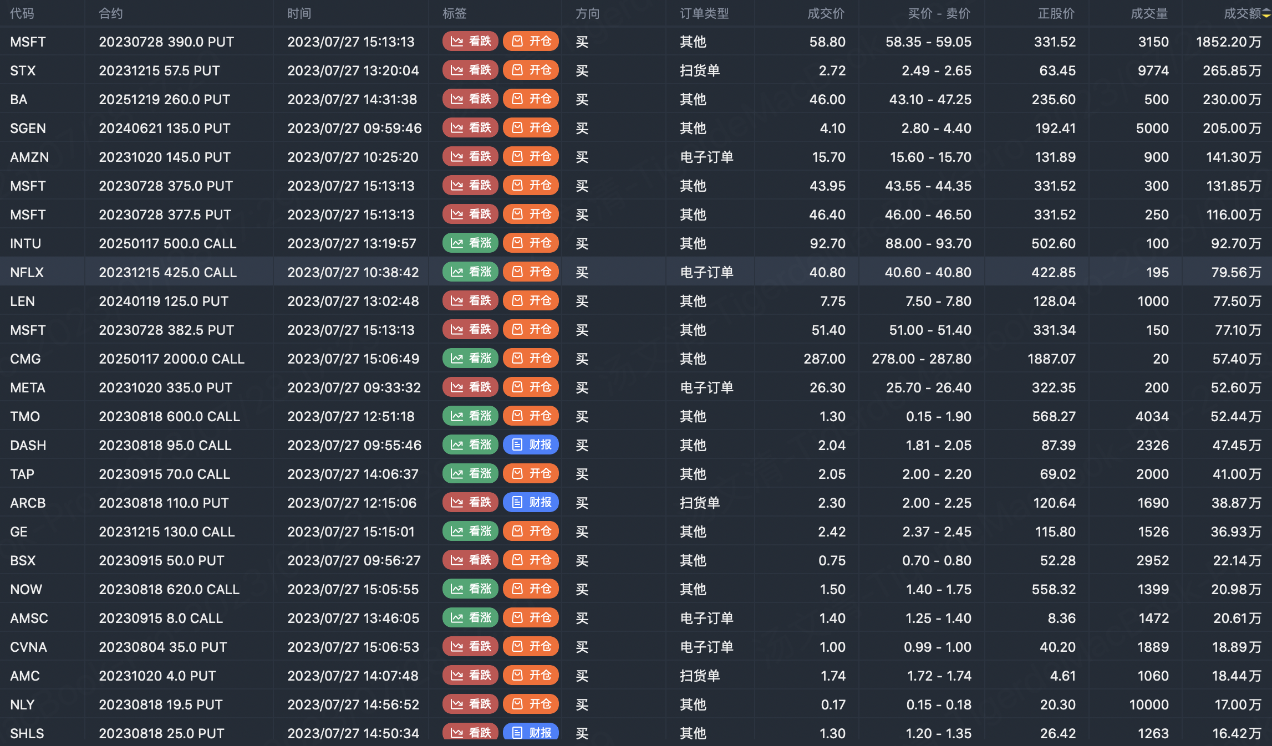The height and width of the screenshot is (746, 1272).
Task: Click the 开仓 tag in the 20230728 390.0 PUT row
Action: tap(531, 42)
